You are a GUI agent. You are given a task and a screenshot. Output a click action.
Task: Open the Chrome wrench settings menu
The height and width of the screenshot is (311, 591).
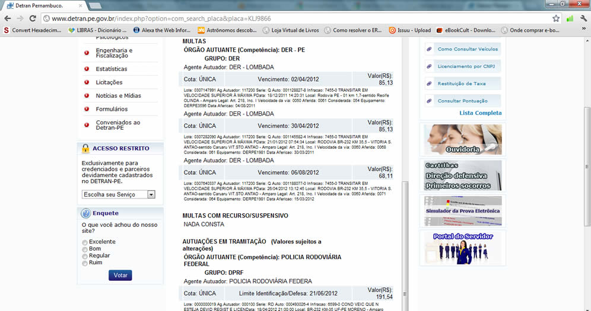583,18
